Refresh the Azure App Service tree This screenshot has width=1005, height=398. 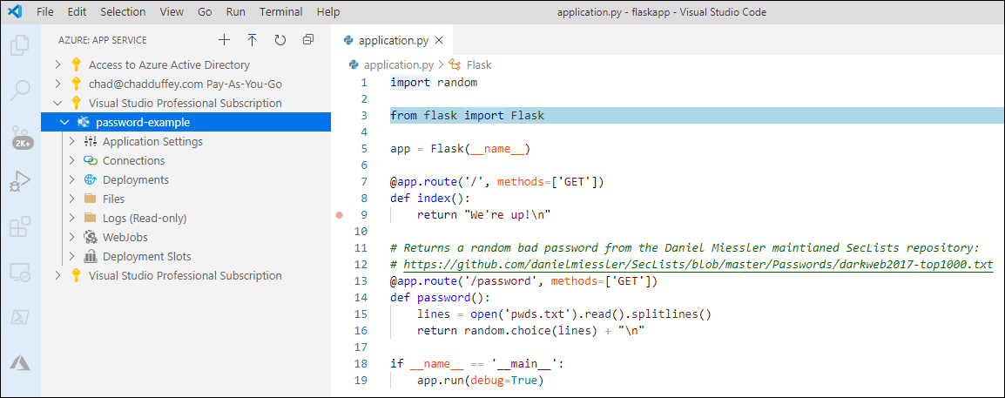280,40
